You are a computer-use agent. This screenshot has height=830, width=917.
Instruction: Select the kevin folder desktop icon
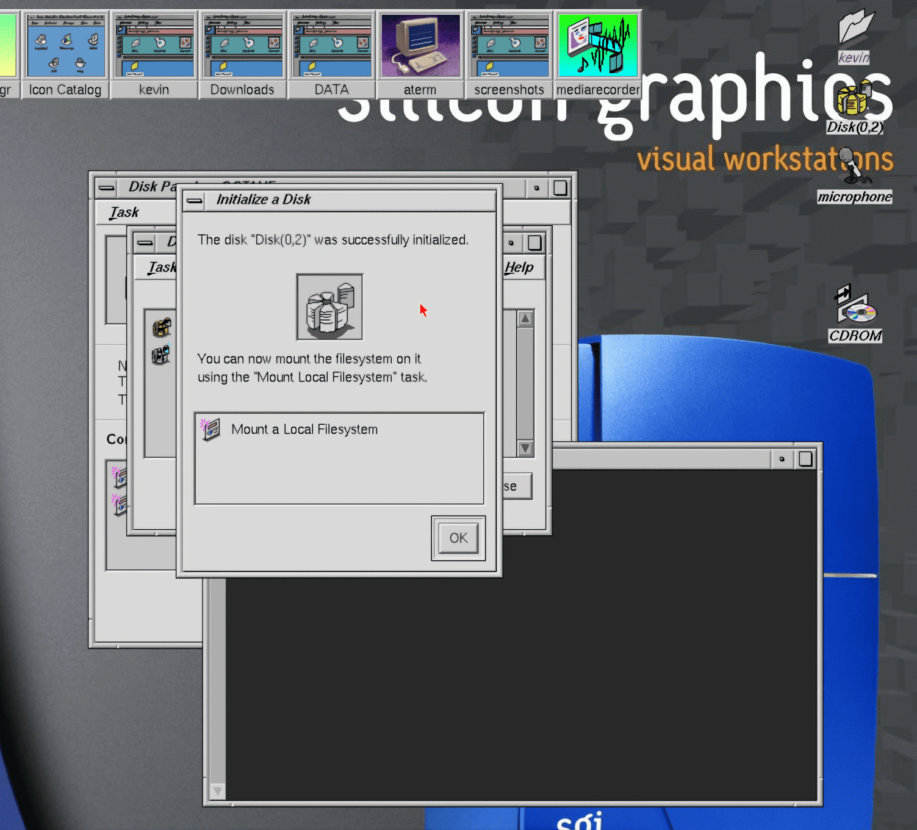click(854, 37)
